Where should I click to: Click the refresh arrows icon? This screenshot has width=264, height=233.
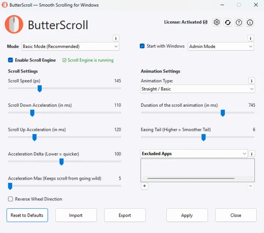[227, 22]
